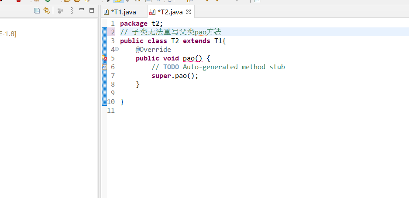
Task: Maximize the Package Explorer view
Action: click(x=92, y=10)
